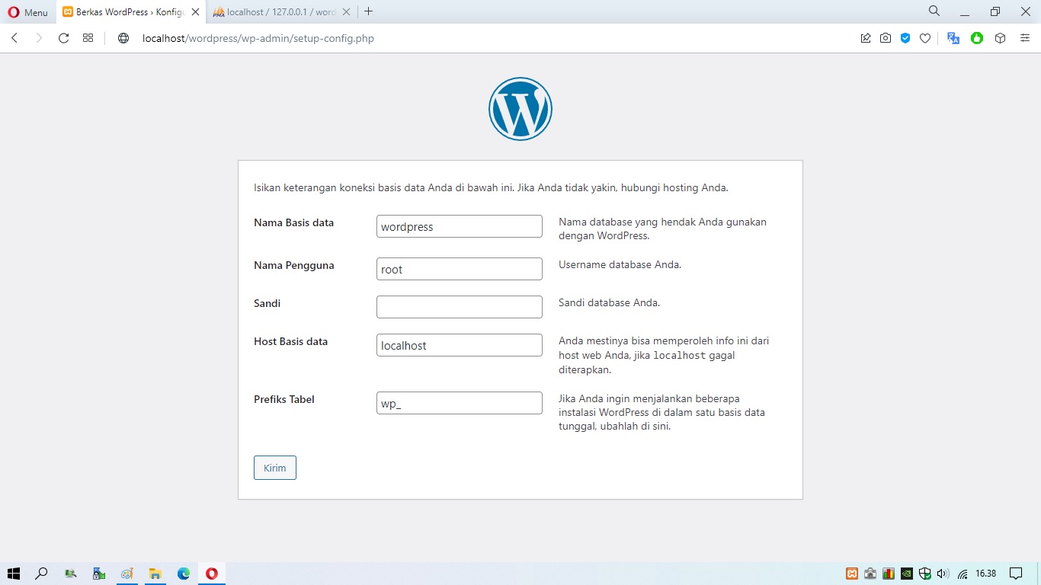Add page to bookmarks with heart icon
Image resolution: width=1041 pixels, height=585 pixels.
click(925, 38)
